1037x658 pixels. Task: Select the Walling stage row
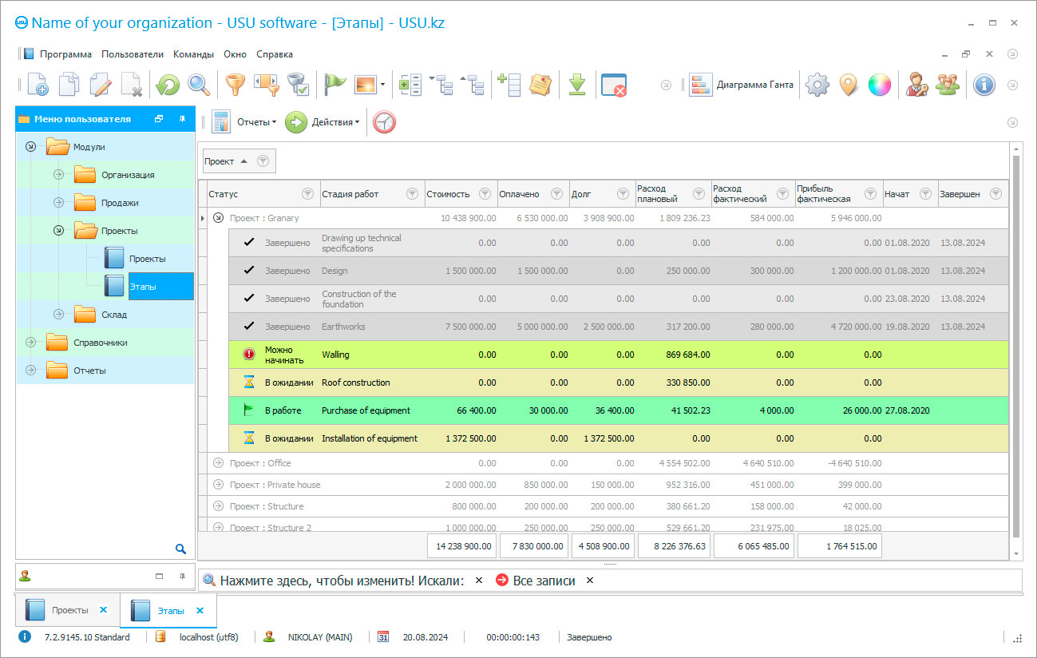click(x=619, y=355)
